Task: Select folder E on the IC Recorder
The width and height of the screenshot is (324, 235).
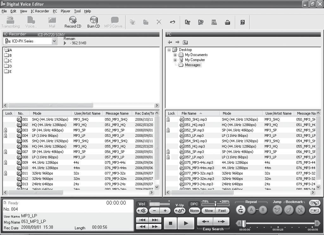Action: (8, 71)
